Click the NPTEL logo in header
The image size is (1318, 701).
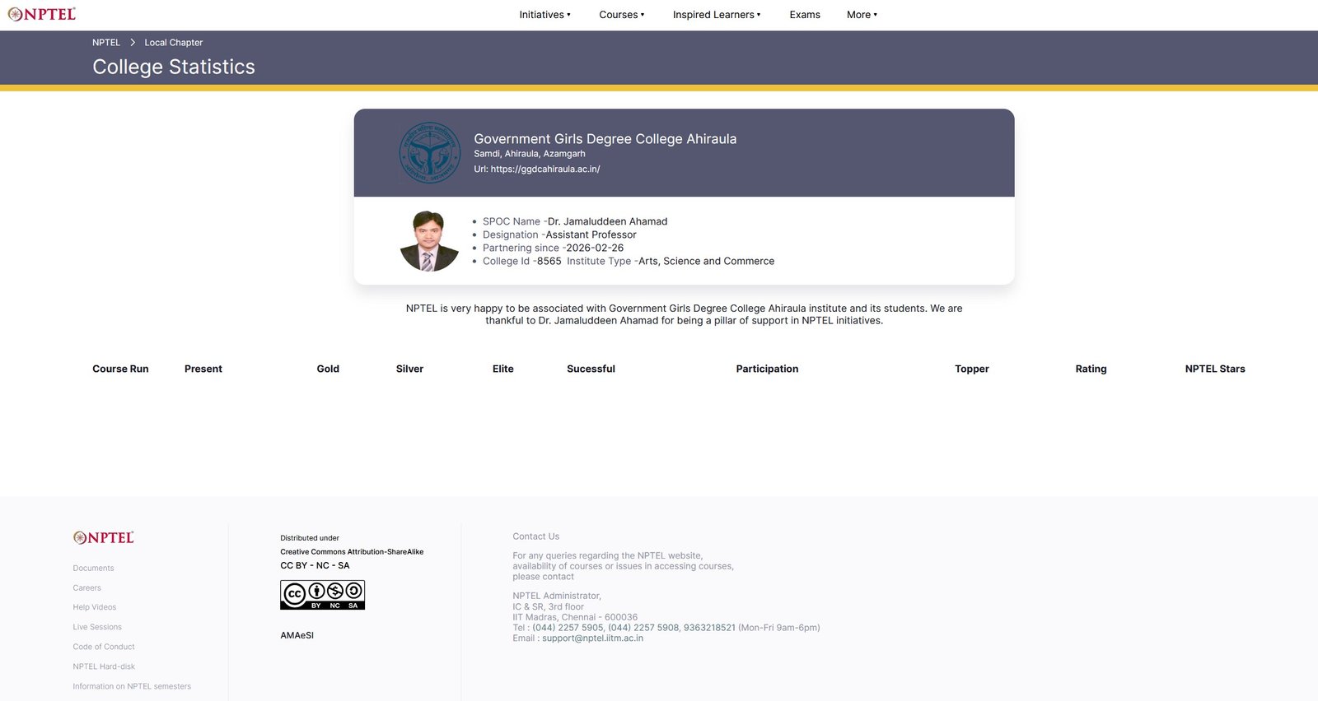(42, 14)
